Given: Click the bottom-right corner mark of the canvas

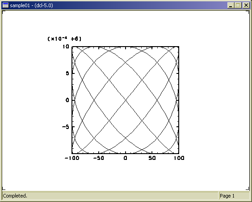Looking at the screenshot, I should click(248, 189).
